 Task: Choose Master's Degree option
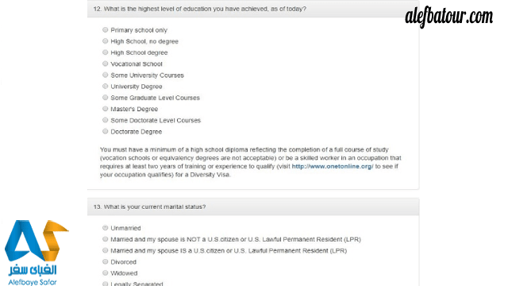pyautogui.click(x=106, y=109)
